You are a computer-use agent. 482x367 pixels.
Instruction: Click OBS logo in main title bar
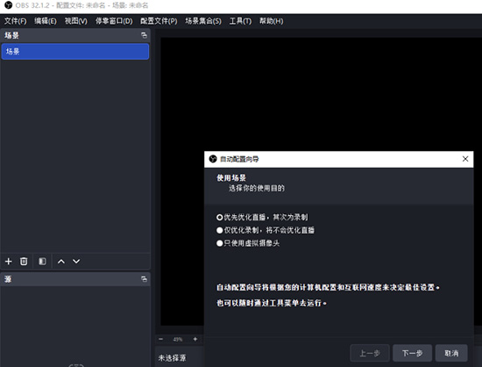[x=8, y=5]
